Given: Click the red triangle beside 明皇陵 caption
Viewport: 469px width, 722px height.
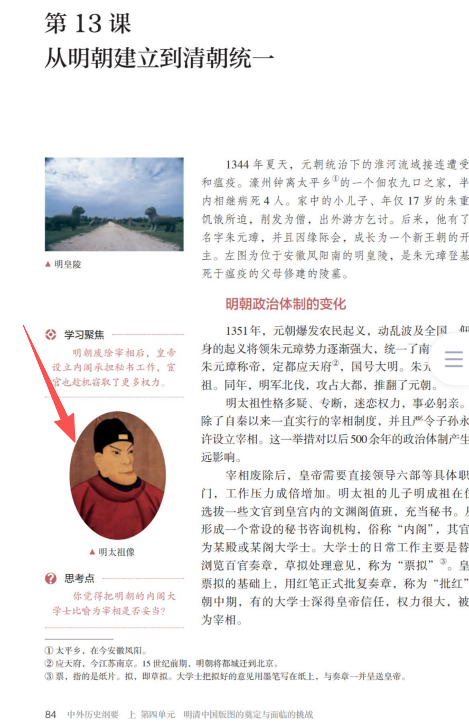Looking at the screenshot, I should click(48, 264).
